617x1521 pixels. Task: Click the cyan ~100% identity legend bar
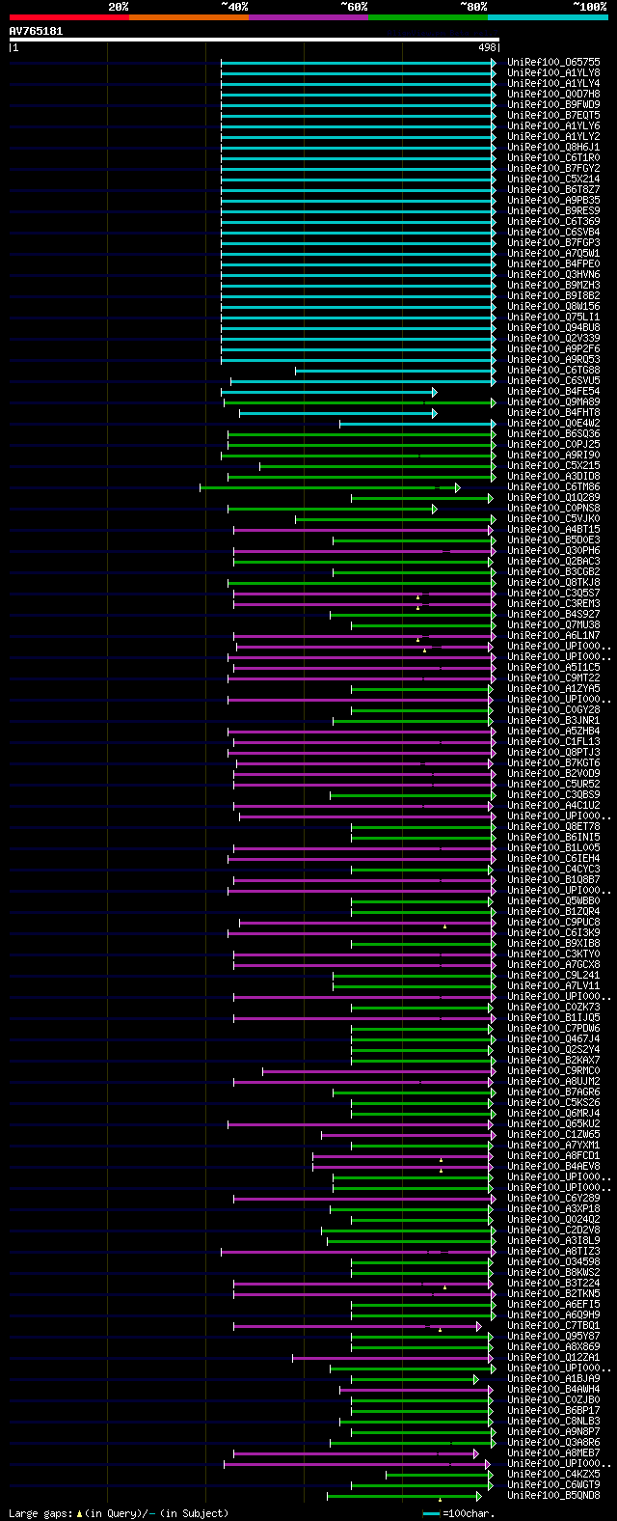click(548, 17)
